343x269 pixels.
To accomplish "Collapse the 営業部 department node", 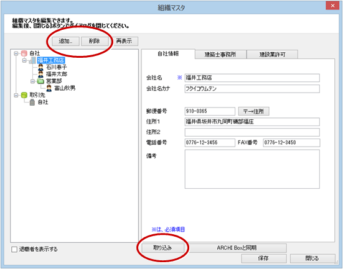I will click(x=32, y=81).
